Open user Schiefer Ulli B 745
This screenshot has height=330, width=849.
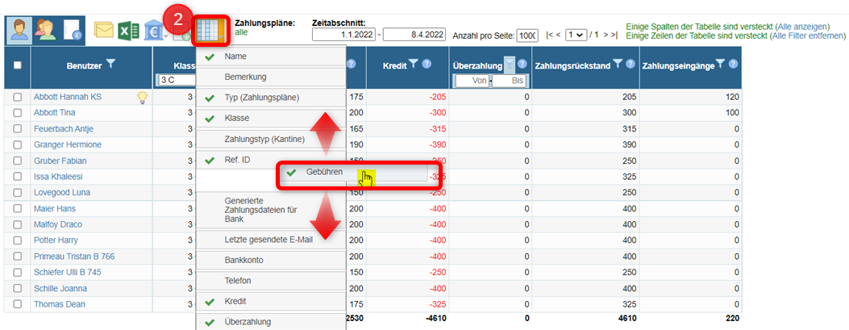tap(68, 272)
